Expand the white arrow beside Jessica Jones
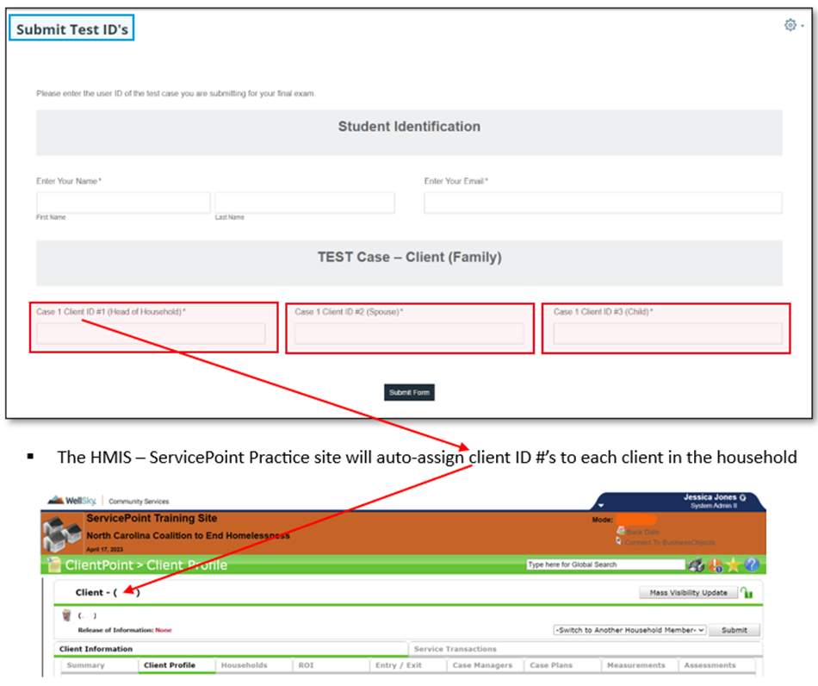Screen dimensions: 818x686 [601, 505]
